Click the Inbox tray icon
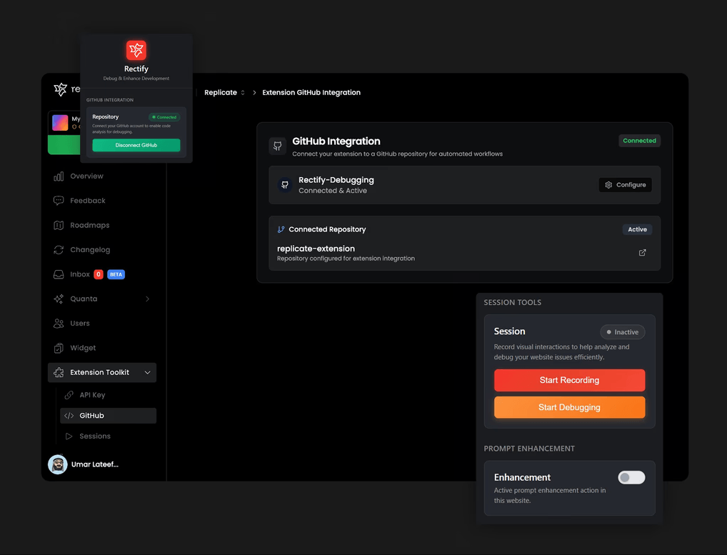The image size is (727, 555). (59, 274)
